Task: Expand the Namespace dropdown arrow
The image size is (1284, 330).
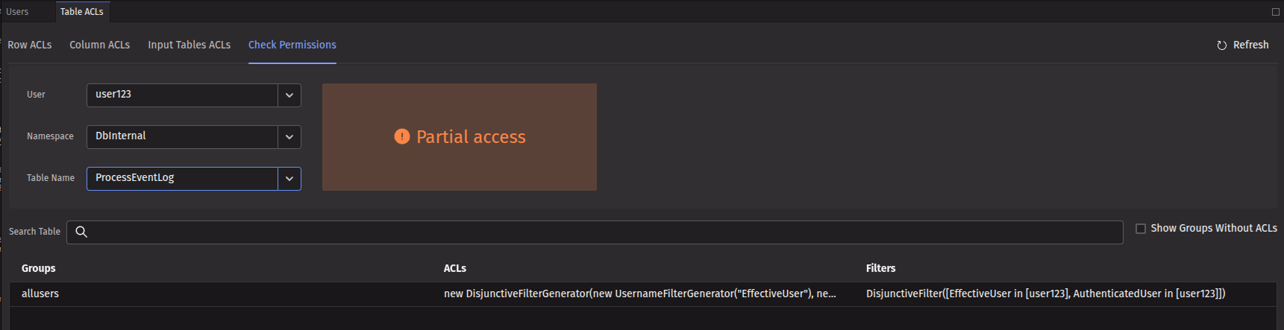Action: (289, 137)
